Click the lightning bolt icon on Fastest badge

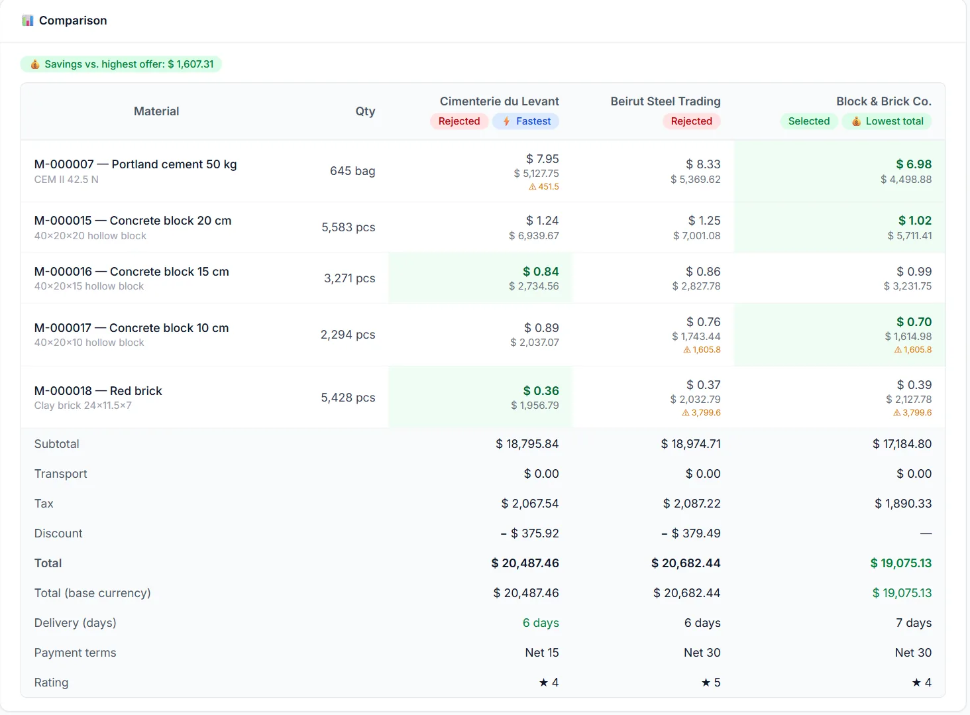(x=506, y=121)
